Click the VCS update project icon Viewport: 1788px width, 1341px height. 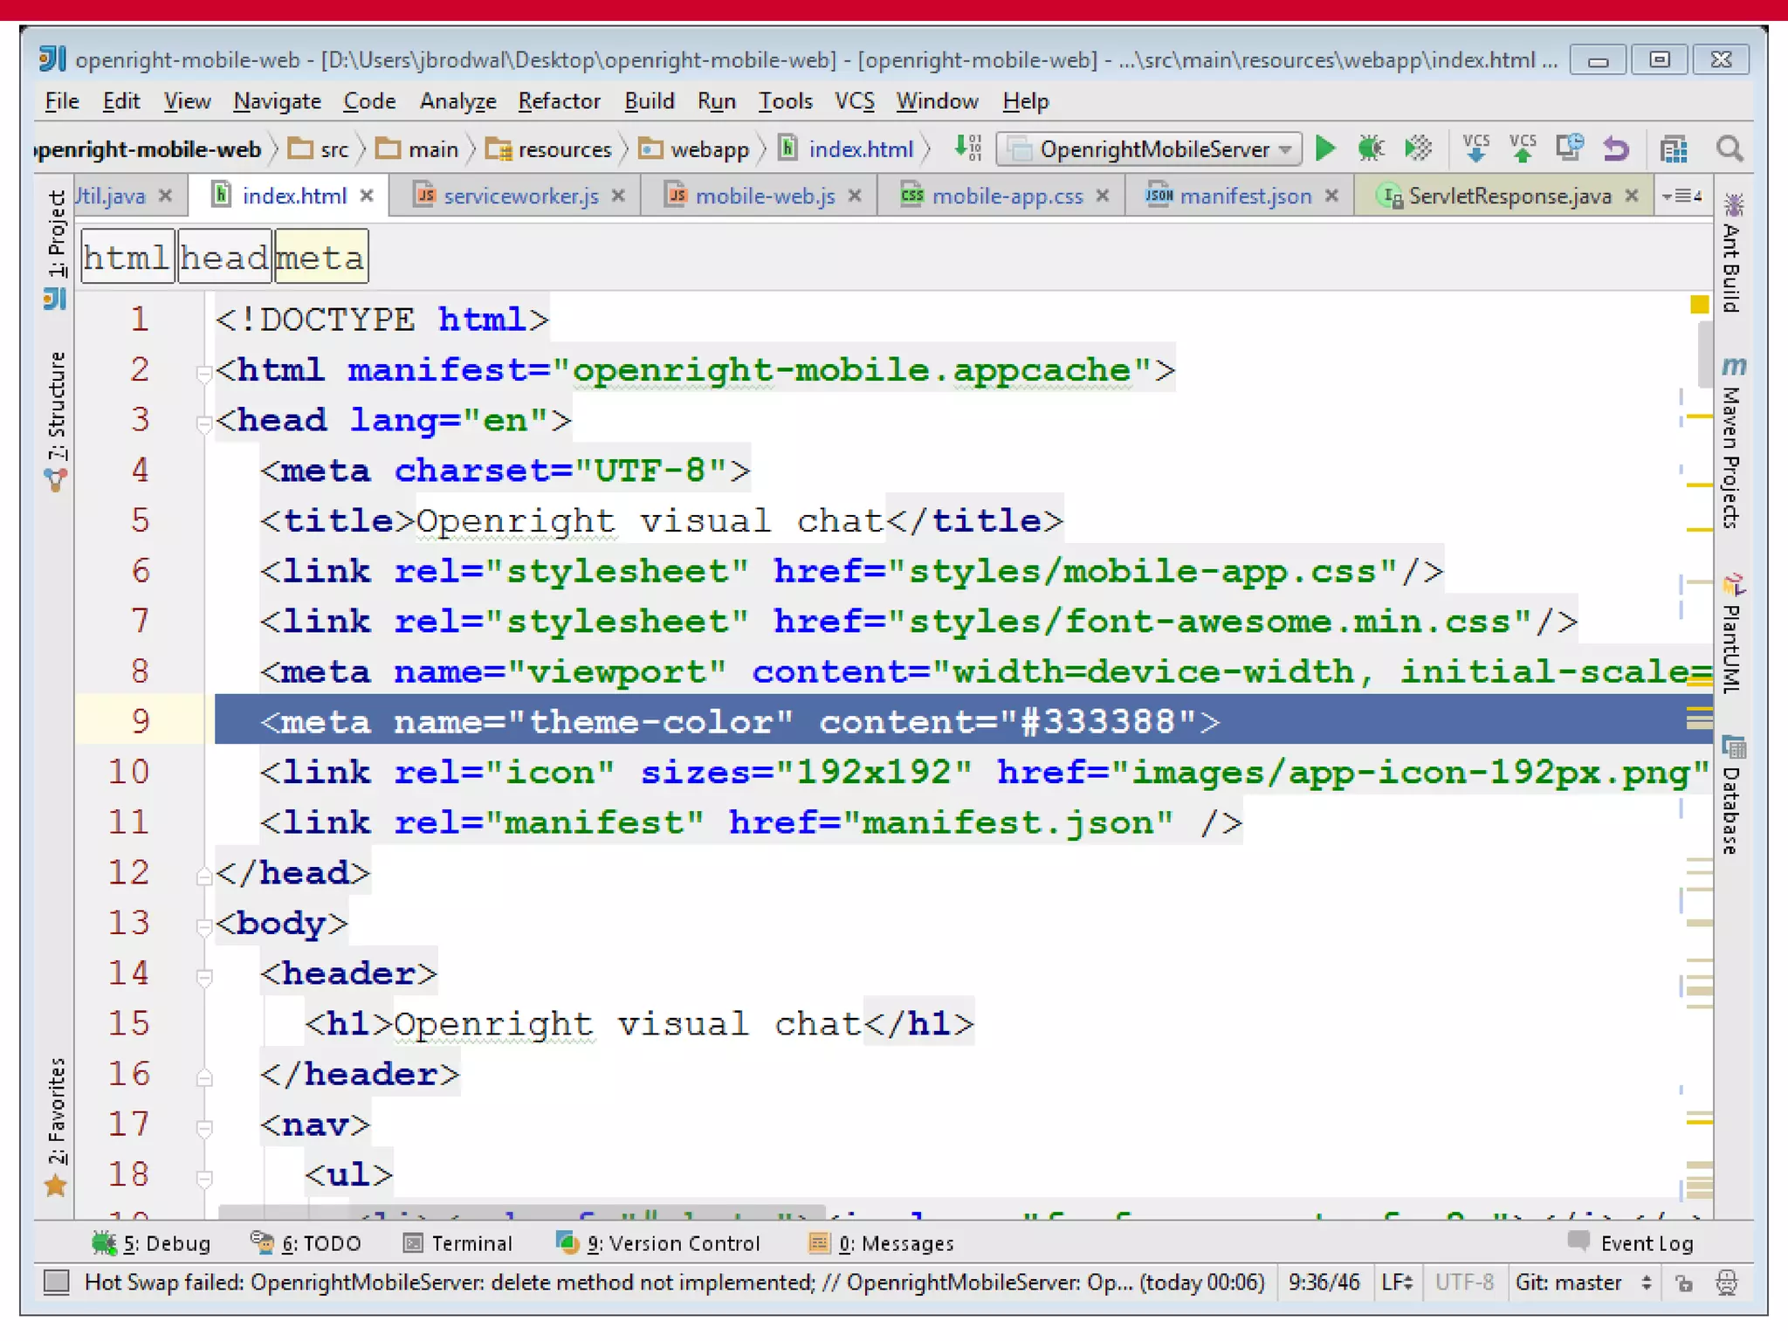pos(1475,149)
